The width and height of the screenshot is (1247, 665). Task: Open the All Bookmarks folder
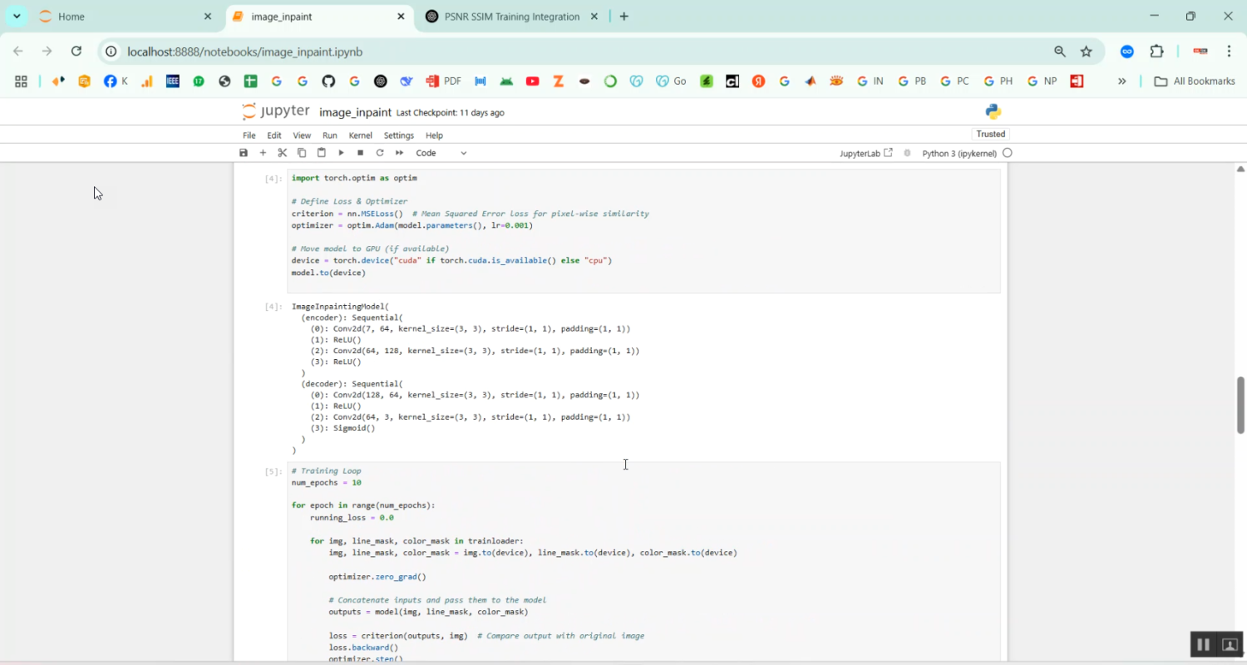(1195, 81)
